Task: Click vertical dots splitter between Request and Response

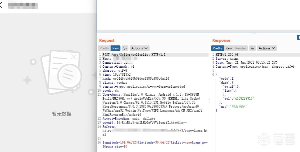Action: click(209, 101)
